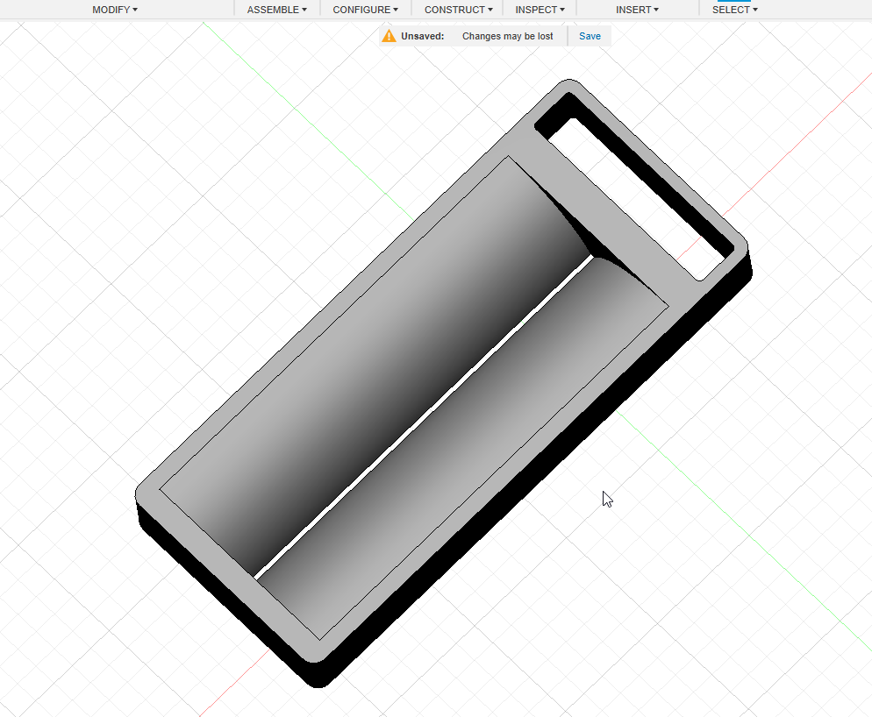
Task: Open the INSERT dropdown menu
Action: click(x=637, y=10)
